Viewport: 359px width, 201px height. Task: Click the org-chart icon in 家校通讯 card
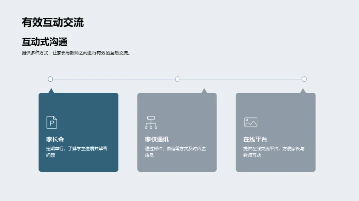point(151,122)
